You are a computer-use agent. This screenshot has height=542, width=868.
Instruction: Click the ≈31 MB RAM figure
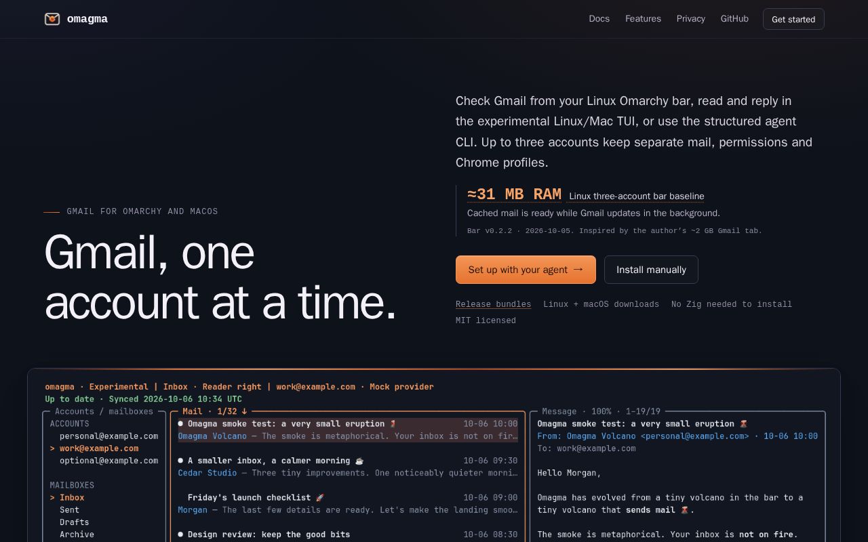pyautogui.click(x=514, y=194)
